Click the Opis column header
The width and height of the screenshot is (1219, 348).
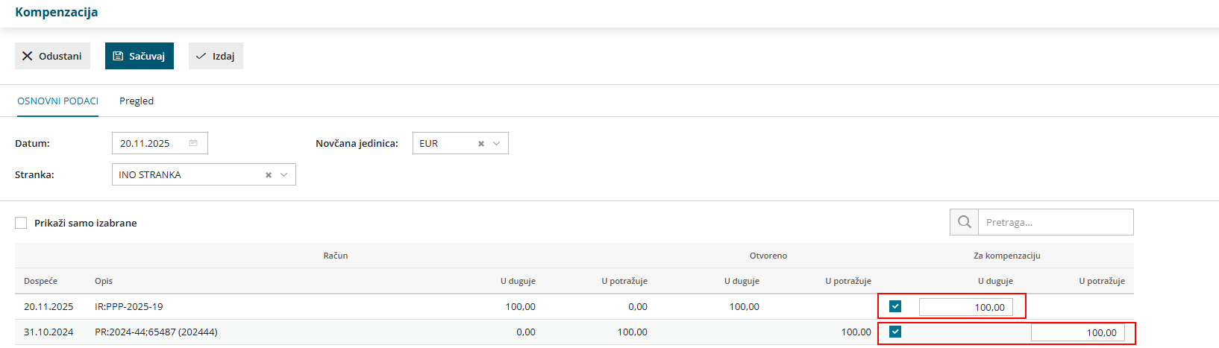click(104, 281)
